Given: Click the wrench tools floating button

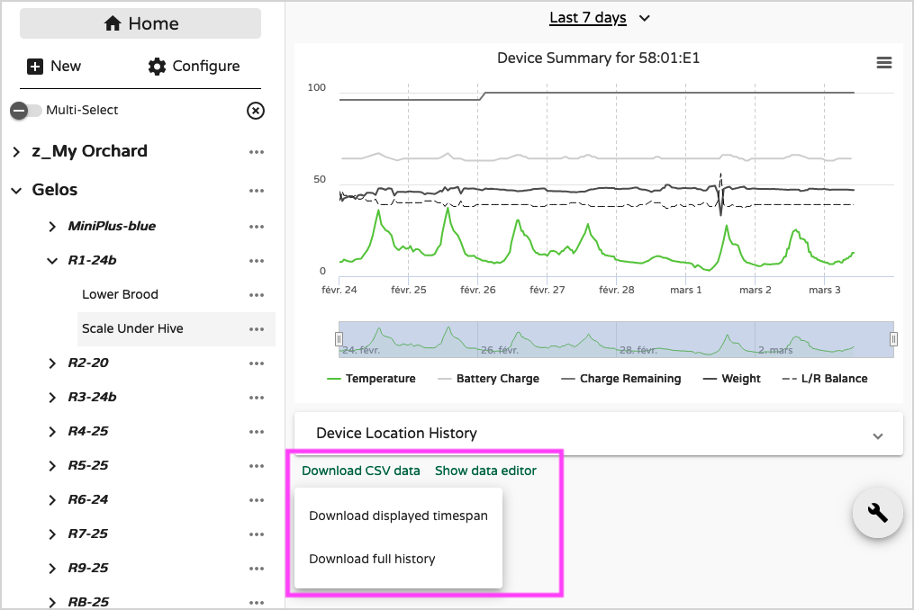Looking at the screenshot, I should pos(877,512).
